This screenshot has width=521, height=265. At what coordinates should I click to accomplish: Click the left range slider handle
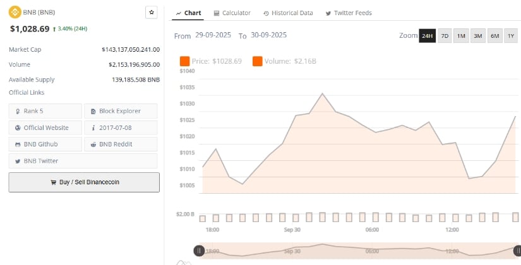click(x=199, y=250)
